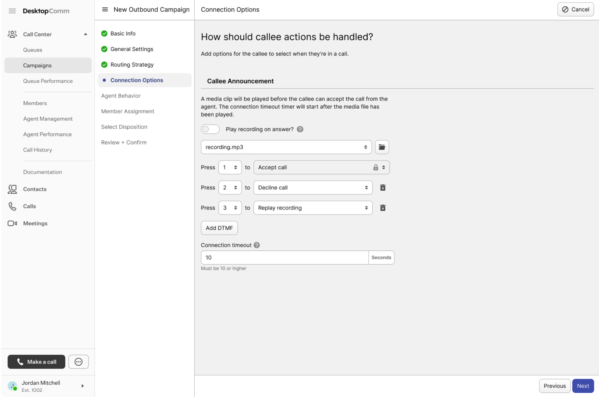The height and width of the screenshot is (398, 599).
Task: Proceed with the Next button
Action: [x=583, y=386]
